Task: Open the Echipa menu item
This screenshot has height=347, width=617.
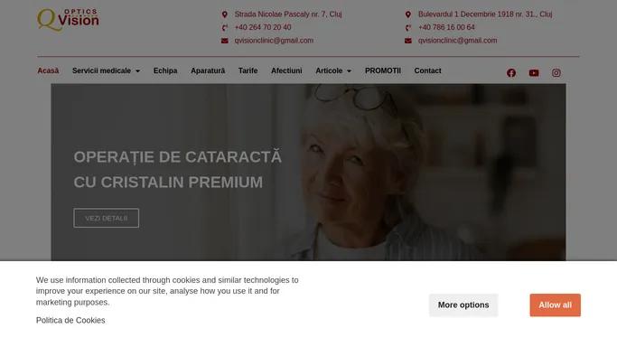Action: pyautogui.click(x=165, y=70)
